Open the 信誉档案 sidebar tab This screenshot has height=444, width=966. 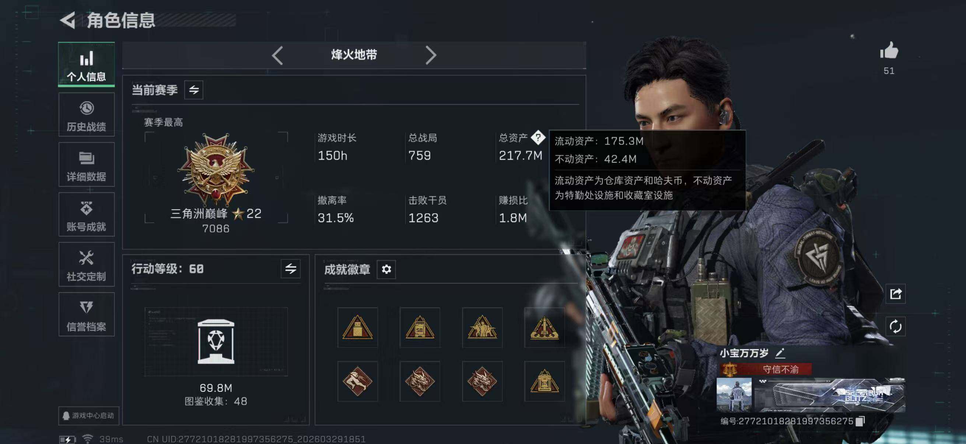point(86,315)
